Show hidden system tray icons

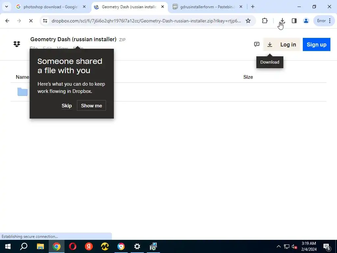pyautogui.click(x=278, y=246)
